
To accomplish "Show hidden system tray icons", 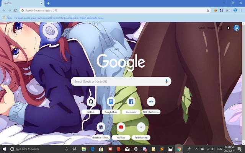I will tap(196, 149).
